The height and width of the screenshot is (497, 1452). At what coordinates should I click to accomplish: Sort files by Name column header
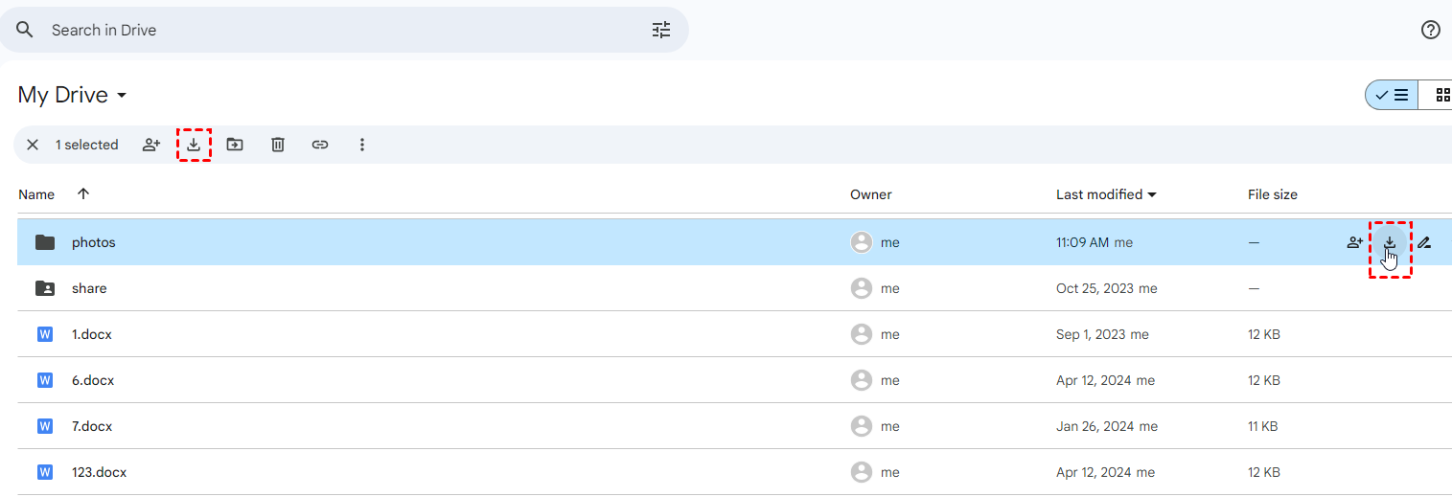coord(36,194)
